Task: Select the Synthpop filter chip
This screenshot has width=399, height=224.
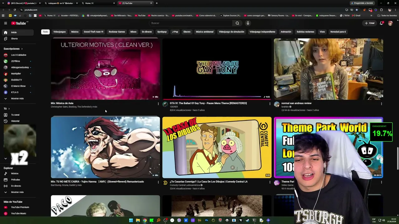Action: click(162, 32)
